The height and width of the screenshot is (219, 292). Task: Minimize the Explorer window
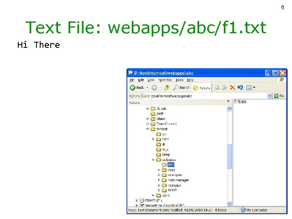(x=268, y=73)
